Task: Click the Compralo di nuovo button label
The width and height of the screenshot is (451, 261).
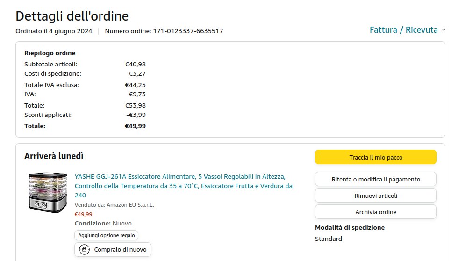Action: tap(120, 250)
